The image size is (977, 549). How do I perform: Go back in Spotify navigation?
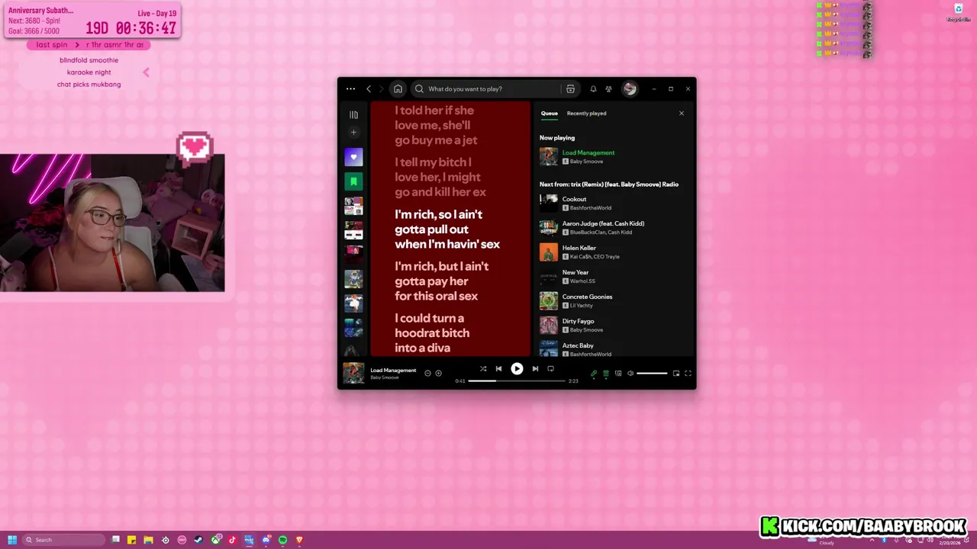coord(369,89)
